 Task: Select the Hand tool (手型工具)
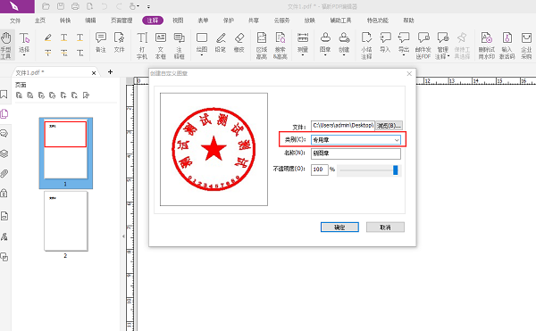pyautogui.click(x=6, y=45)
